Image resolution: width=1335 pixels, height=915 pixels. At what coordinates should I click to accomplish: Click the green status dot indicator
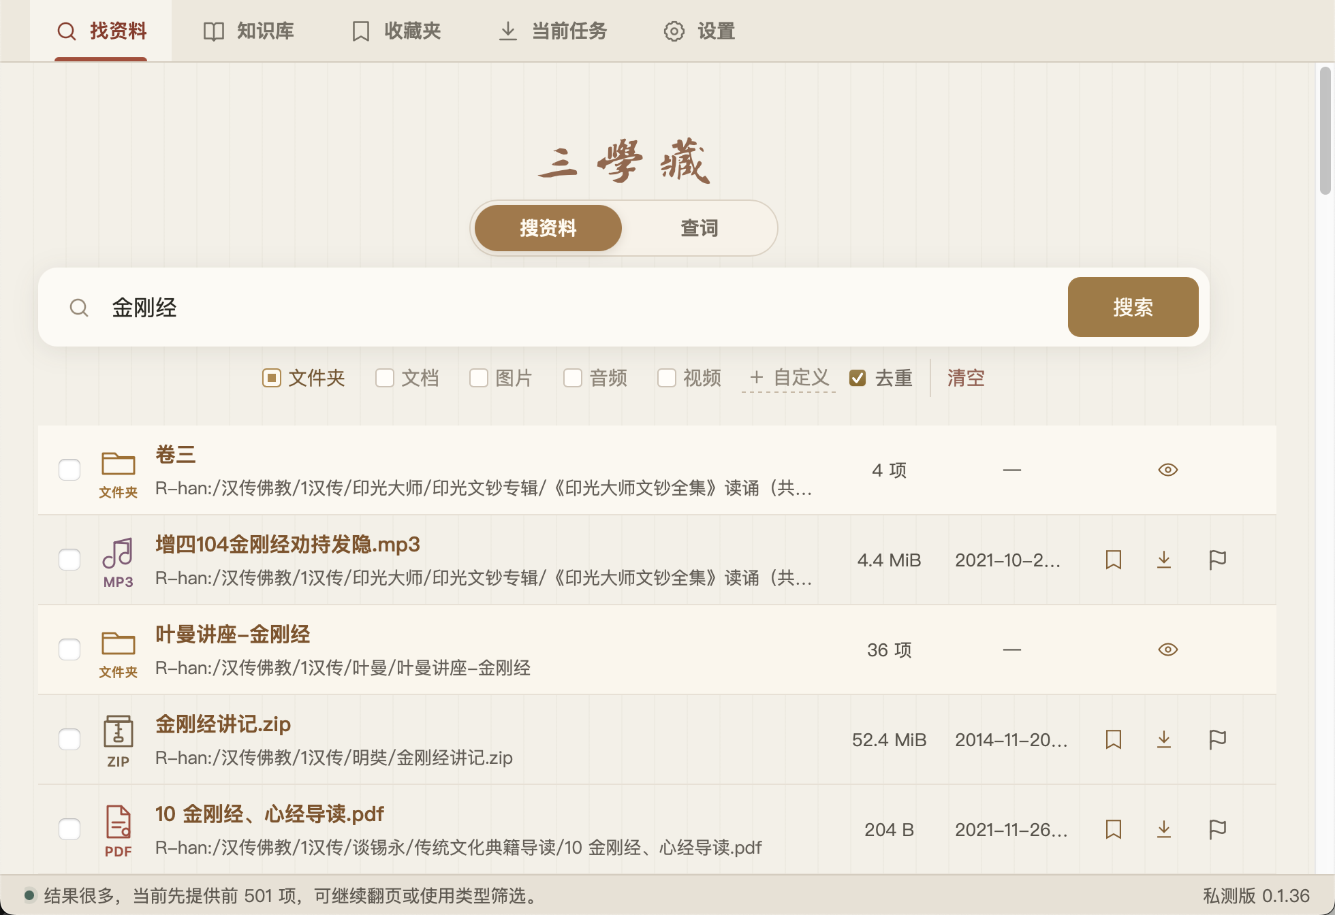click(x=29, y=895)
